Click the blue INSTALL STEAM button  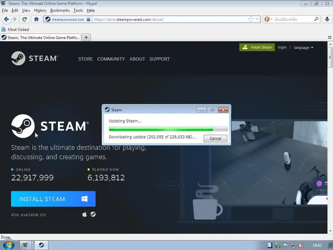(53, 199)
